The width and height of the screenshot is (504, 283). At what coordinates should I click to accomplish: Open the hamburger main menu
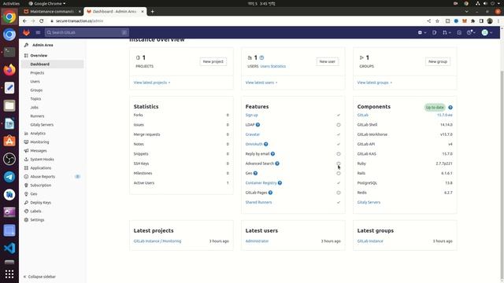(38, 32)
